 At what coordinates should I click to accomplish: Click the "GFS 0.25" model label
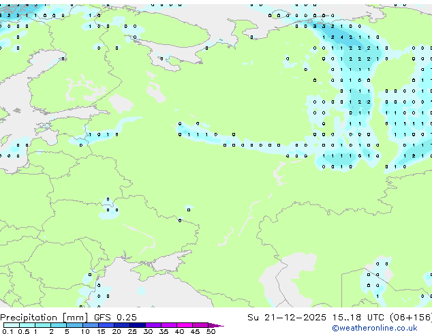point(115,318)
